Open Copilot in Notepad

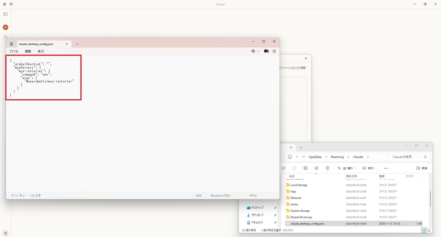(252, 51)
